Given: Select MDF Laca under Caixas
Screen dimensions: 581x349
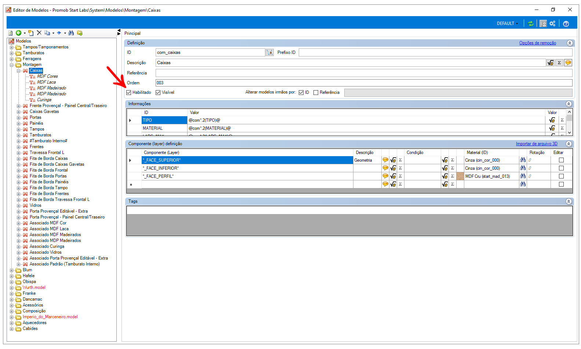Looking at the screenshot, I should [46, 82].
